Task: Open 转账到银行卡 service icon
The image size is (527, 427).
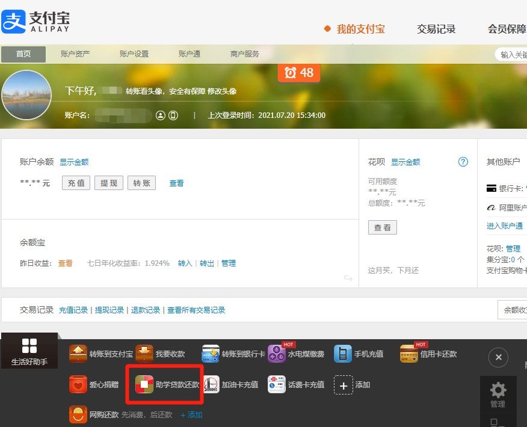Action: click(211, 354)
